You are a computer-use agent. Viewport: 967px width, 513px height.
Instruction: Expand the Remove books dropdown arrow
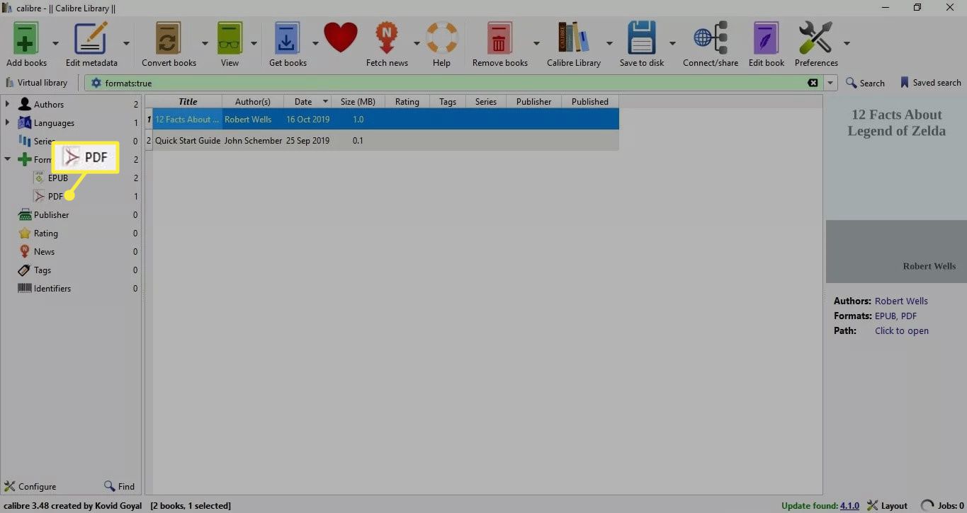(536, 43)
